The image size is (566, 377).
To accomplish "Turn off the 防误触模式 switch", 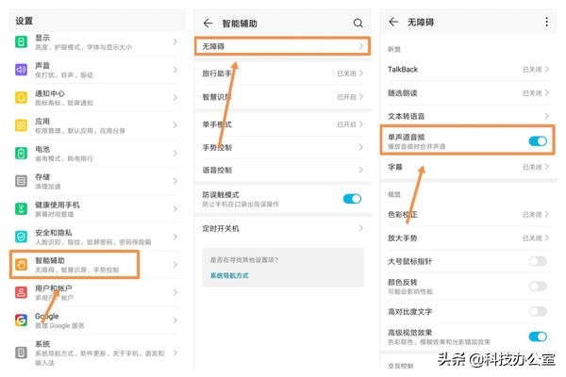I will pos(352,198).
